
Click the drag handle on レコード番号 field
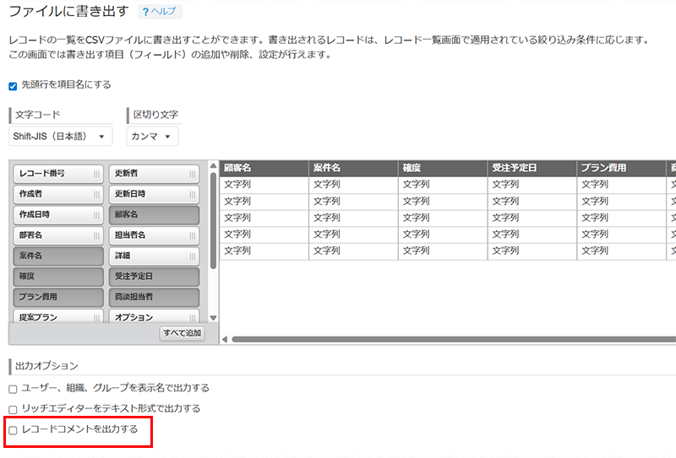click(x=96, y=174)
